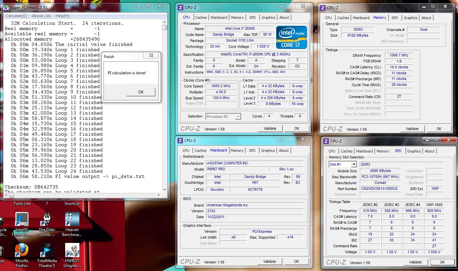This screenshot has height=271, width=458.
Task: Select CPU tab in Mainboard window
Action: tap(186, 151)
